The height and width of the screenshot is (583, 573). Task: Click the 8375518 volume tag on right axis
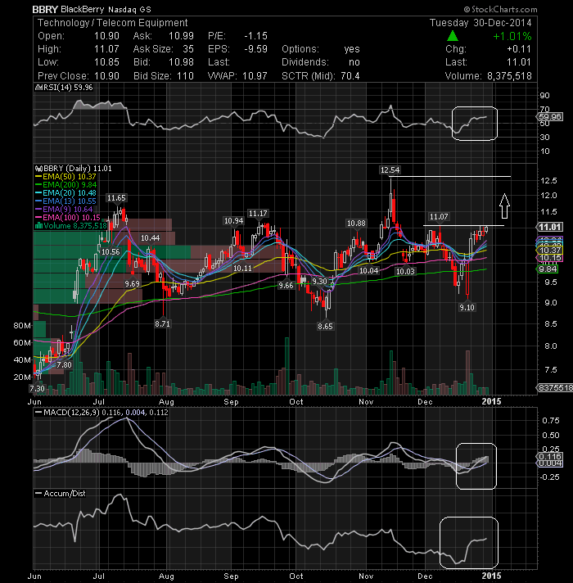click(555, 388)
